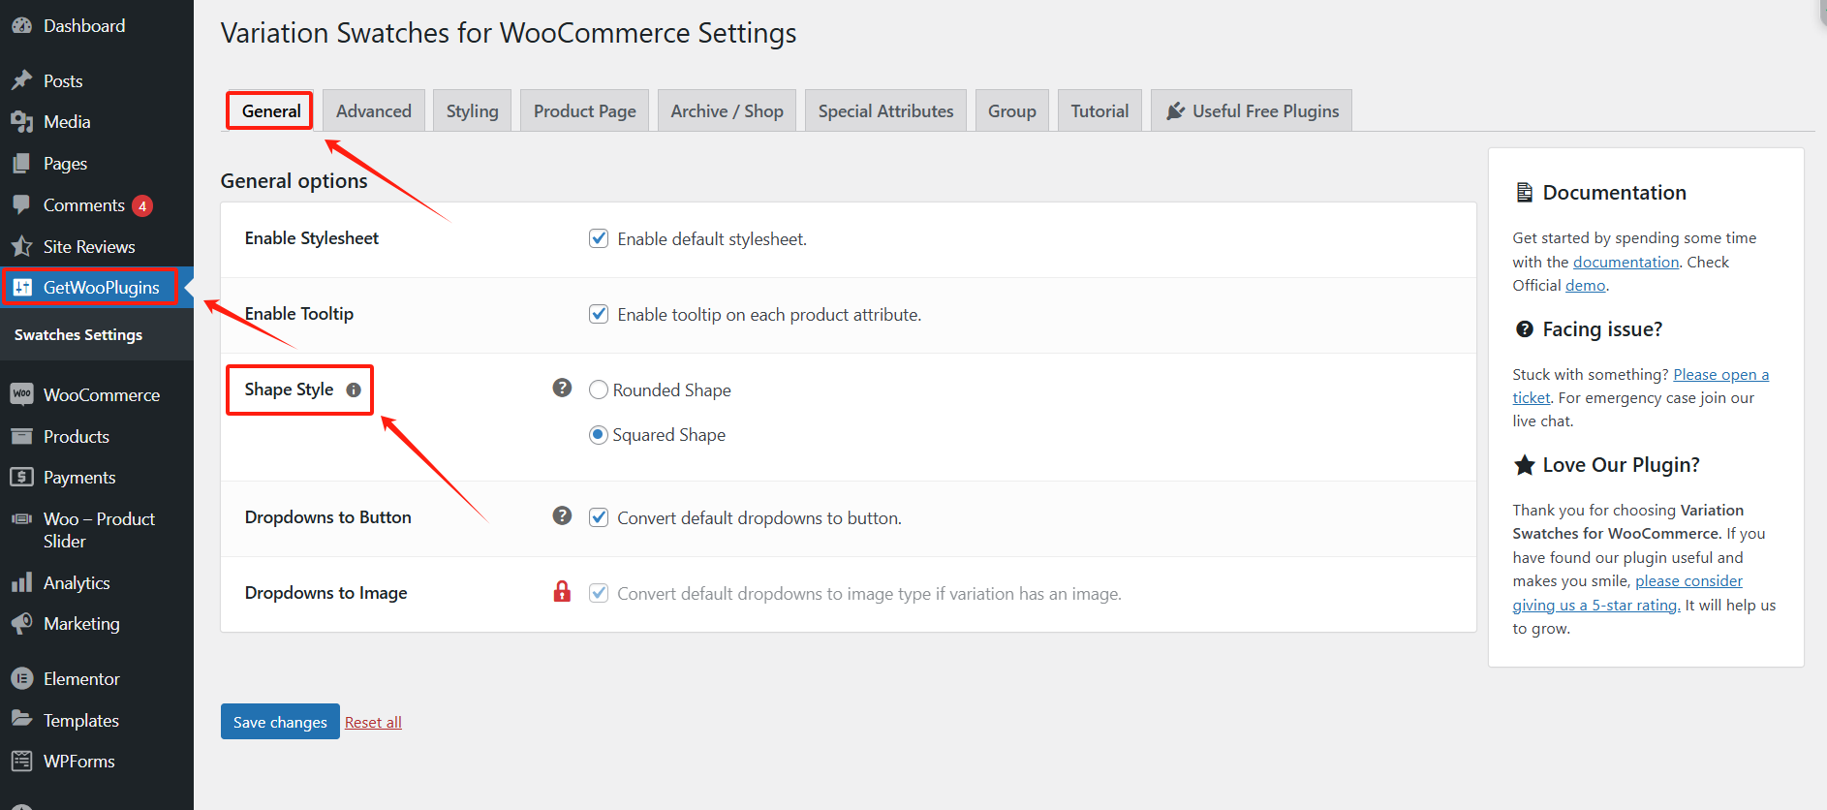Uncheck convert default dropdowns to button
The height and width of the screenshot is (810, 1827).
tap(599, 516)
